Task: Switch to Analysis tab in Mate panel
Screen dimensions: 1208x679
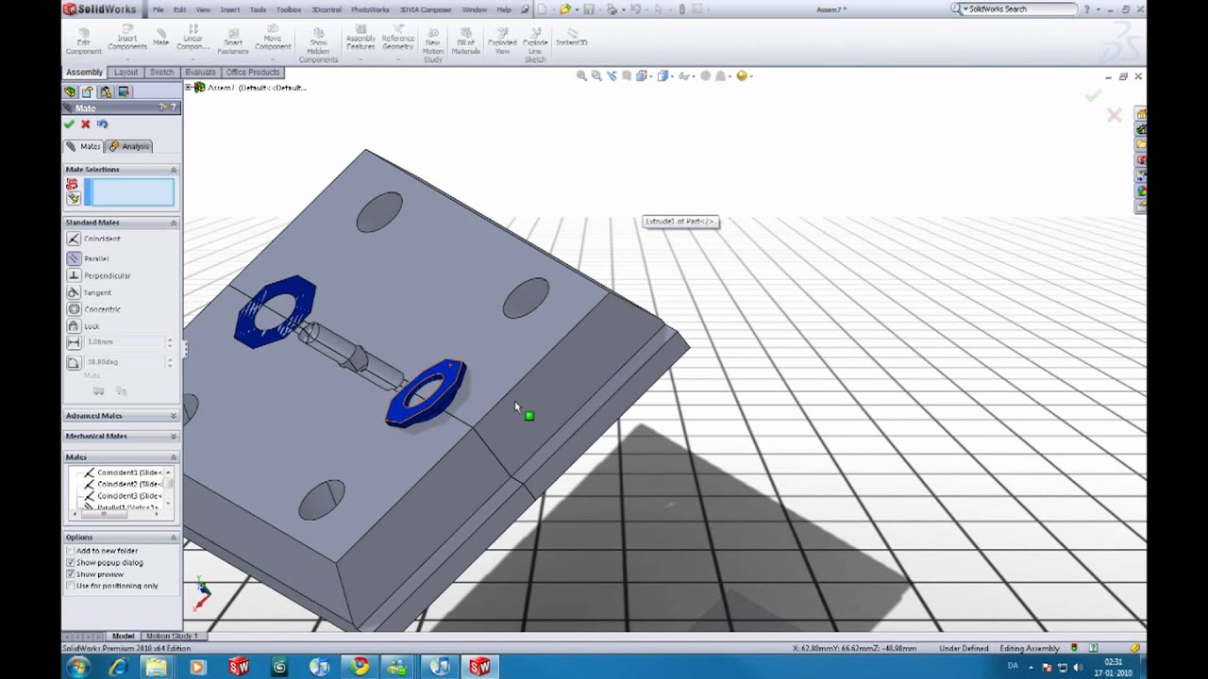Action: 129,146
